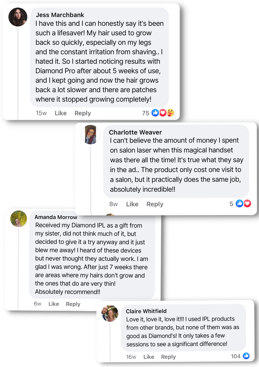Image resolution: width=259 pixels, height=367 pixels.
Task: Reply to Jess Marchbank's comment
Action: point(83,113)
